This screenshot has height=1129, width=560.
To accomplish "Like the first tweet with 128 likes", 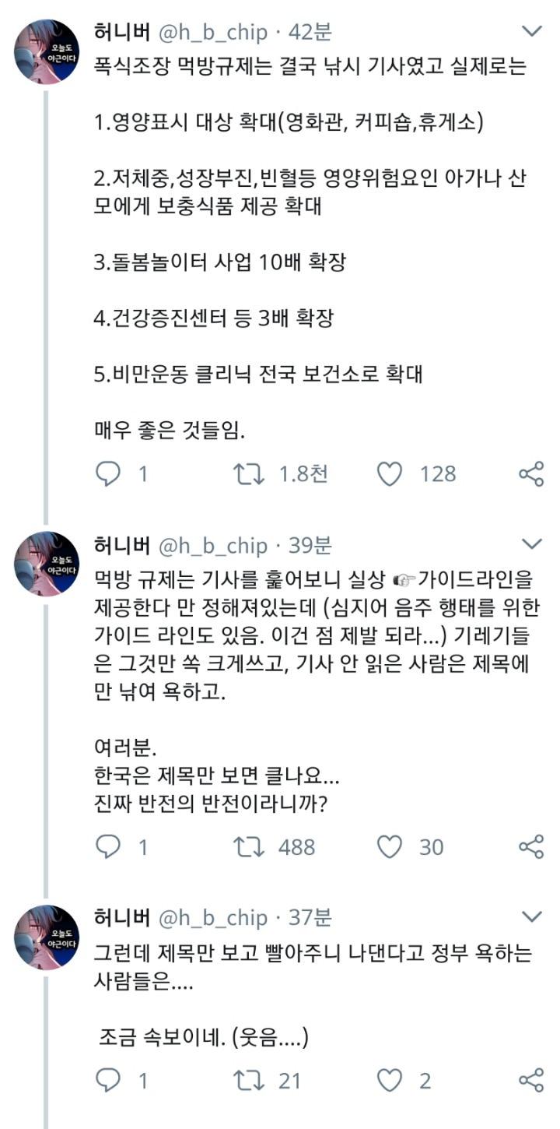I will tap(389, 473).
